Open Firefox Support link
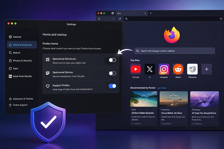The height and width of the screenshot is (149, 224). pyautogui.click(x=18, y=105)
